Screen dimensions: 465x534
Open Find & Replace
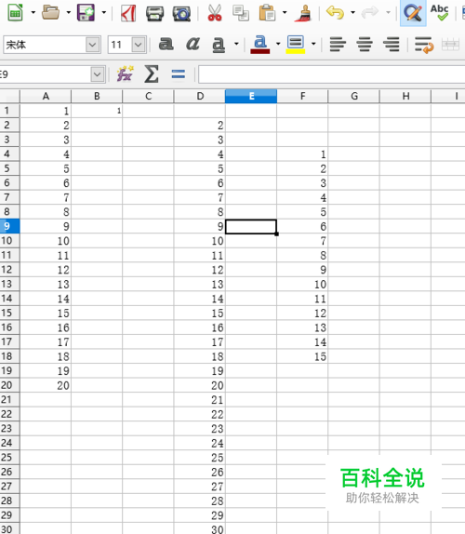click(413, 13)
